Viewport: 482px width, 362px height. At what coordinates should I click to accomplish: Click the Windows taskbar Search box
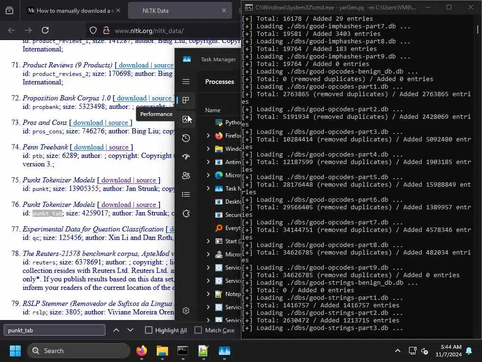(x=79, y=351)
